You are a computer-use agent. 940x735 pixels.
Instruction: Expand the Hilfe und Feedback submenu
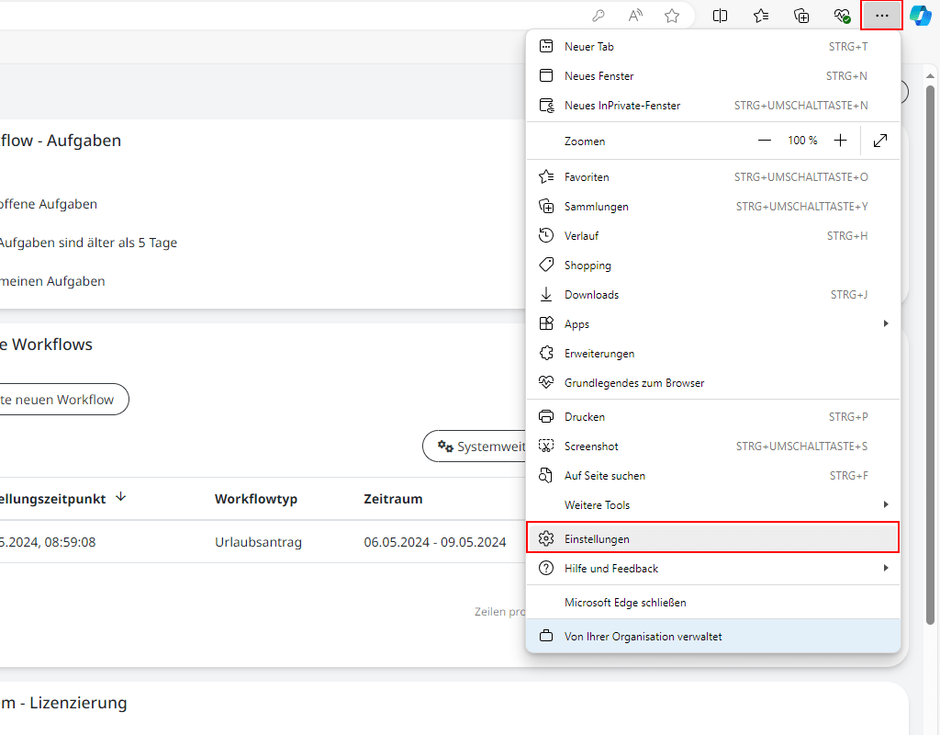712,569
